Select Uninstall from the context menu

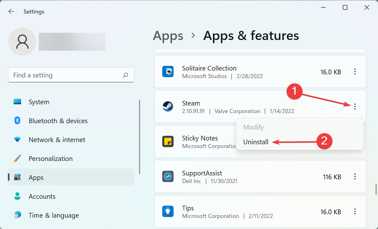(256, 142)
